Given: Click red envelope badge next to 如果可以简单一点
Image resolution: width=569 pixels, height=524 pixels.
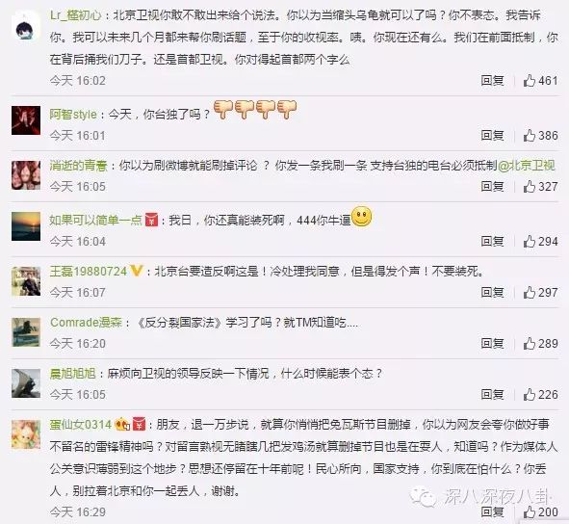Looking at the screenshot, I should pyautogui.click(x=152, y=220).
